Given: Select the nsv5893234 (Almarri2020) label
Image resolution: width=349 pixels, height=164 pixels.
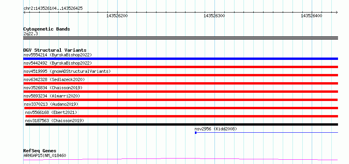Looking at the screenshot, I should coord(52,96).
